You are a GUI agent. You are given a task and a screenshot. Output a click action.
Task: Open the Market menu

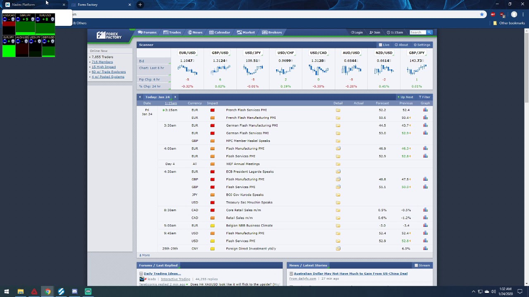246,33
